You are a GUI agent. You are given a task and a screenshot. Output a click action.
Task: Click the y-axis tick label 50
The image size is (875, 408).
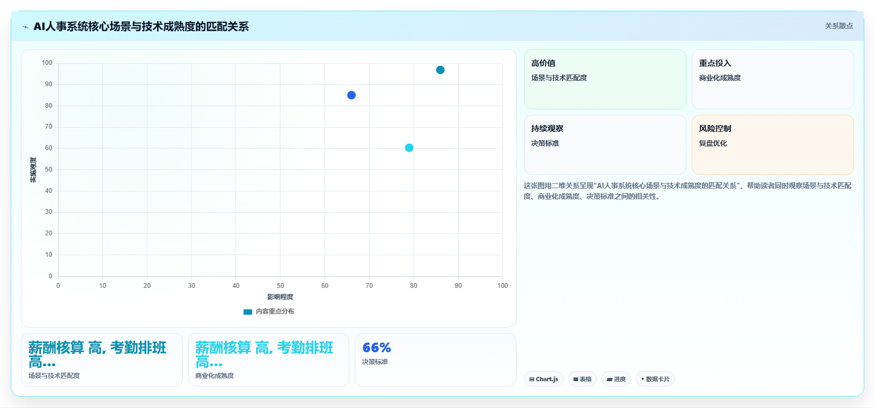pyautogui.click(x=49, y=169)
